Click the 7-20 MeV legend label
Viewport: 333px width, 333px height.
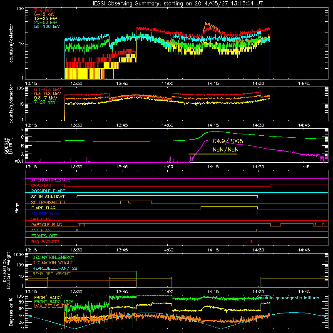[x=45, y=102]
